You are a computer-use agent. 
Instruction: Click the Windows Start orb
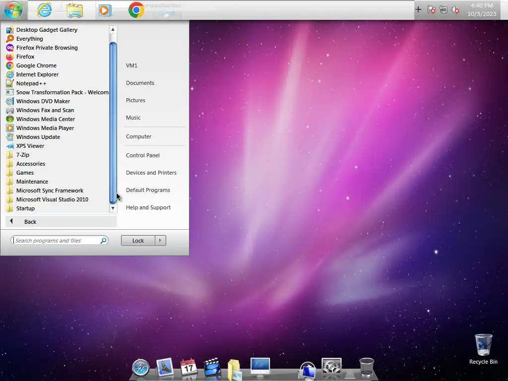point(13,10)
